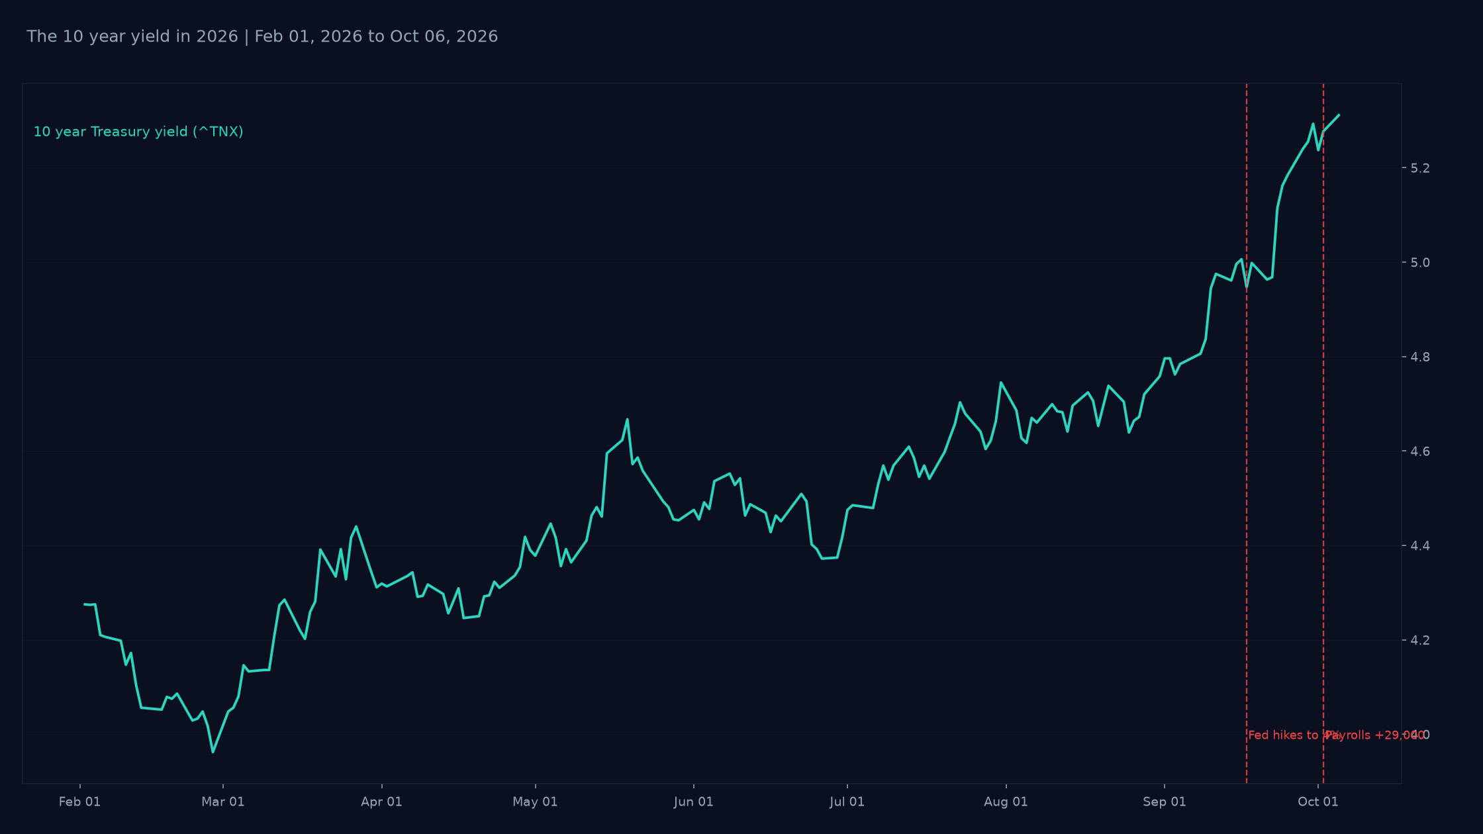Click the yield line's lowest point near Mar 01

click(213, 752)
